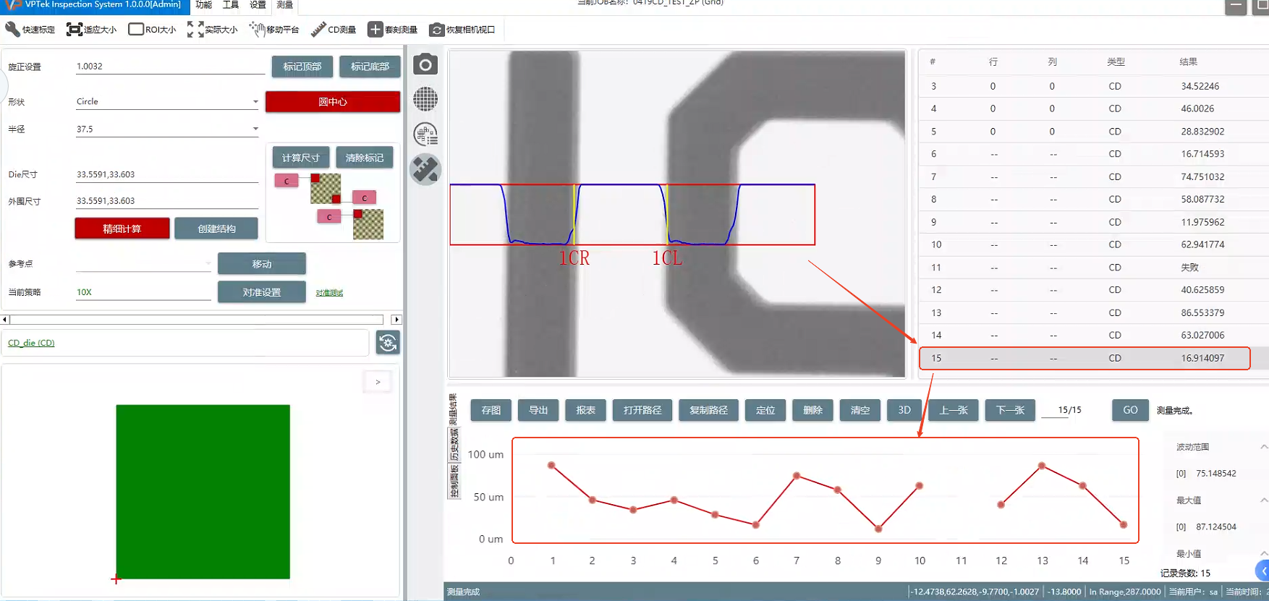Click the refresh icon next to CD_die
Screen dimensions: 1269x601
click(388, 342)
